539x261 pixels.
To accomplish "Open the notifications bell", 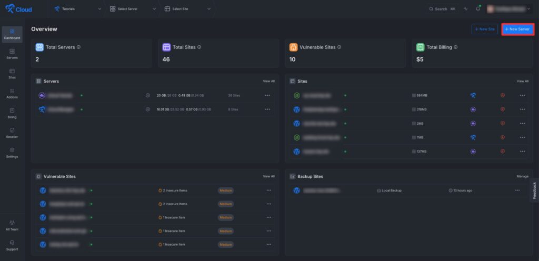I will click(x=478, y=9).
